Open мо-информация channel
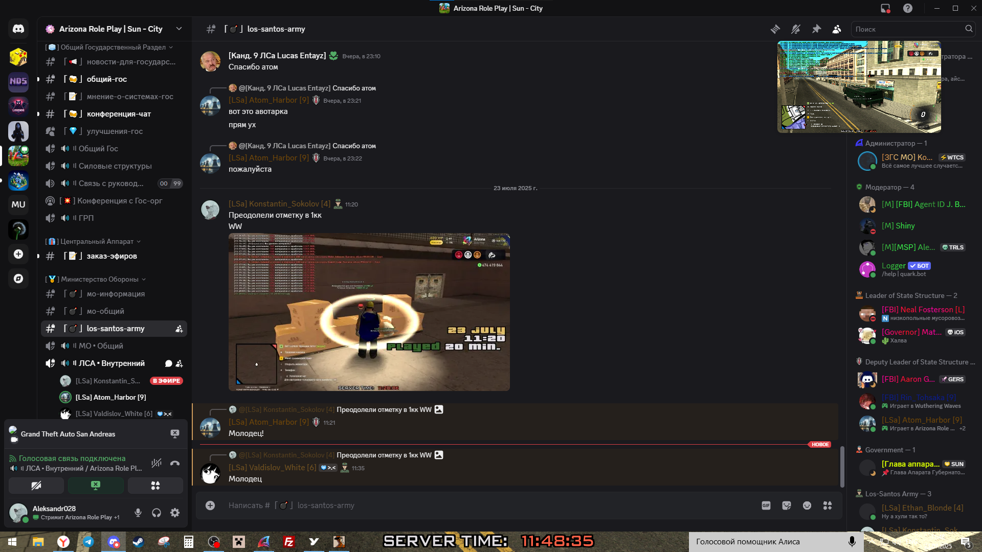The image size is (982, 552). tap(114, 294)
